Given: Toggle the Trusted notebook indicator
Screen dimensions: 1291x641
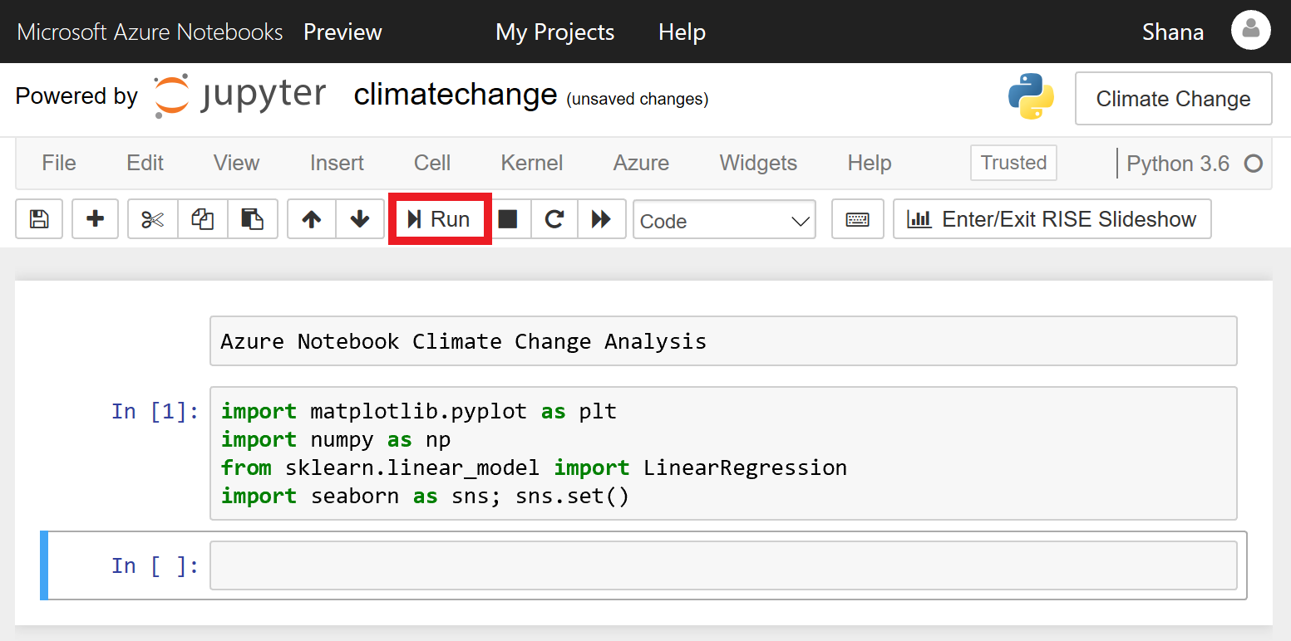Looking at the screenshot, I should 1013,163.
